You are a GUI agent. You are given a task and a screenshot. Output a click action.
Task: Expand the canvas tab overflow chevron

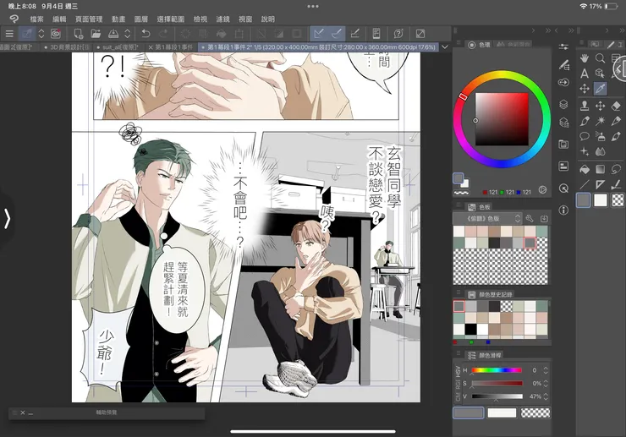(445, 47)
